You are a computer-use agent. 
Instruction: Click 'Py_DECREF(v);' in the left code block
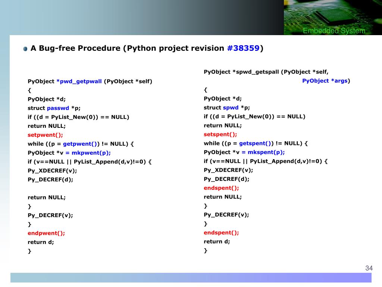50,215
